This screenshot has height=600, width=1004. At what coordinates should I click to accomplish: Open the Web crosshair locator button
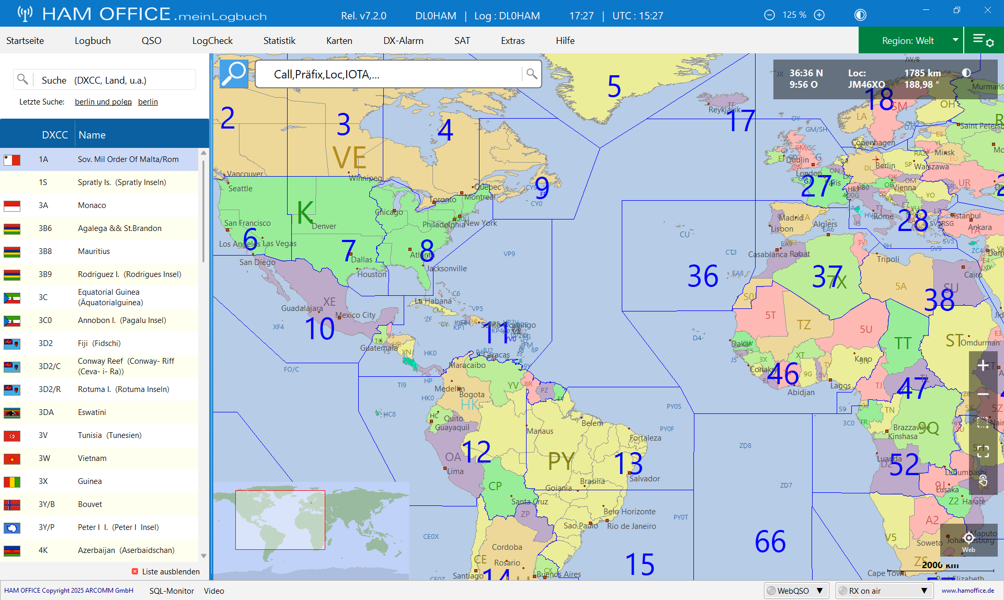tap(968, 541)
